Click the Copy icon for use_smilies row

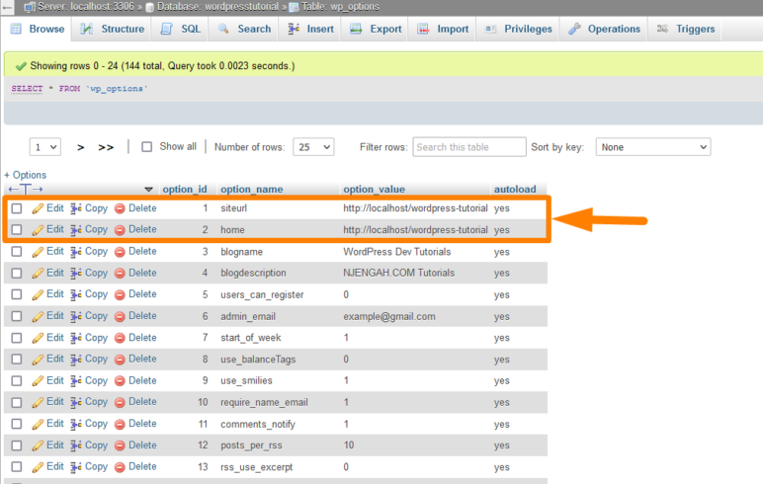coord(76,380)
